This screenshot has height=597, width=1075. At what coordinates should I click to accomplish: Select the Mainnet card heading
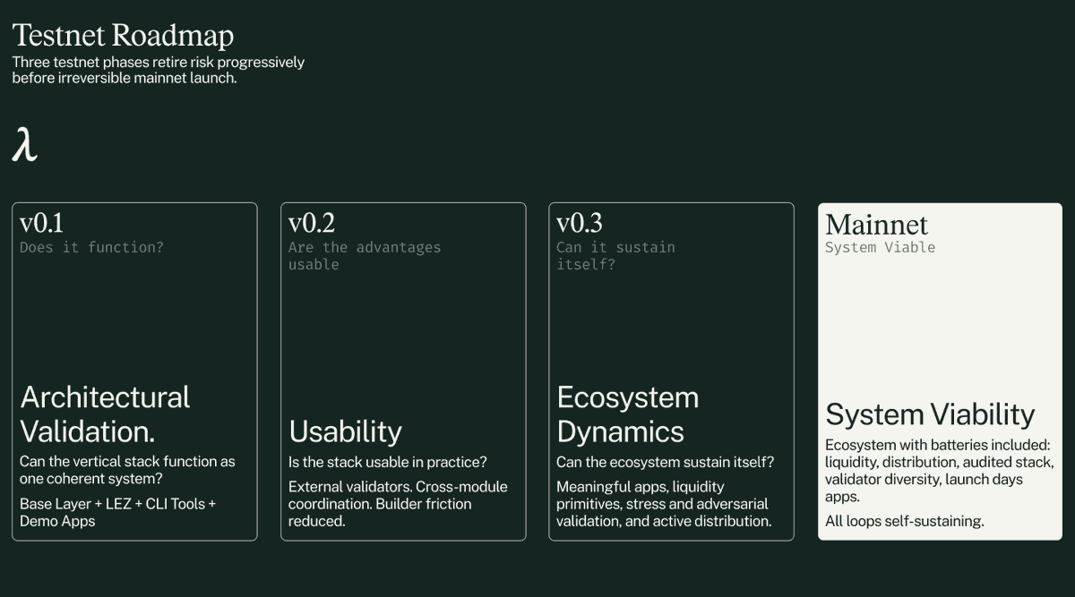click(876, 225)
